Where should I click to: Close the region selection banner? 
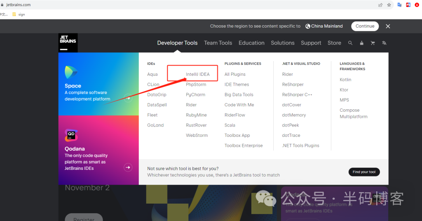tap(388, 26)
